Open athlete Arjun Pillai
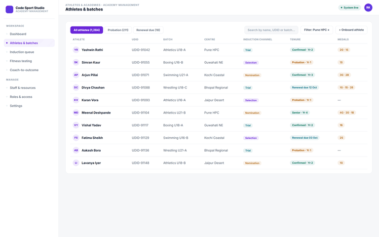The image size is (379, 237). (90, 75)
